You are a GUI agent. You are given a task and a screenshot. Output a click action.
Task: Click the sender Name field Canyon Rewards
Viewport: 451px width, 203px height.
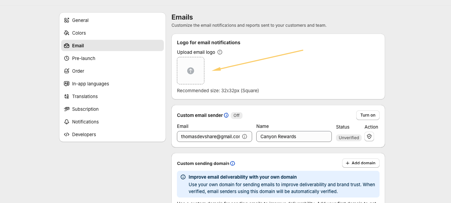tap(294, 136)
